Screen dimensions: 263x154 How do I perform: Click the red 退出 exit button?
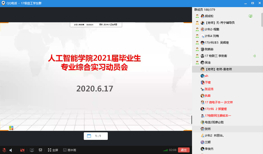pyautogui.click(x=184, y=150)
